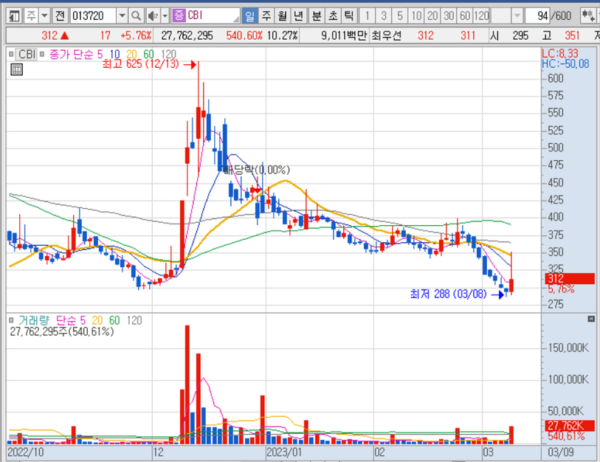This screenshot has width=600, height=462.
Task: Expand the stock code history dropdown
Action: tap(122, 15)
